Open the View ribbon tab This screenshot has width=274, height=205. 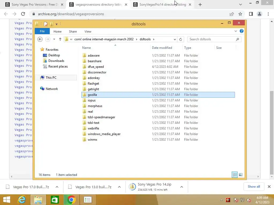[x=88, y=31]
